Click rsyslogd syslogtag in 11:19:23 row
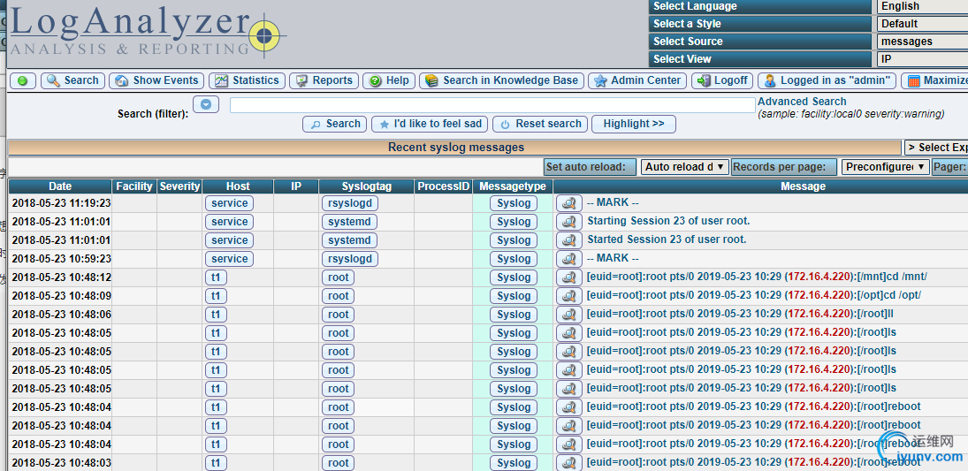 coord(350,204)
